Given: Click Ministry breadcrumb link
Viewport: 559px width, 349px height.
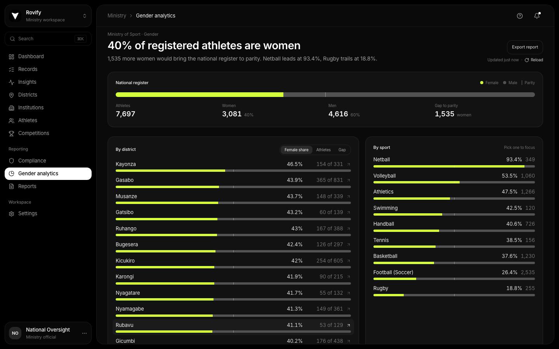Looking at the screenshot, I should pos(117,16).
